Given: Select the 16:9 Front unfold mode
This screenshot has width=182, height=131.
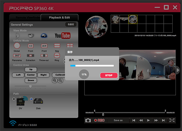Looking at the screenshot, I should tap(44, 46).
